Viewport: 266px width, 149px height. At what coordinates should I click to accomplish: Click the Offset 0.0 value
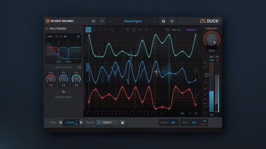pos(194,123)
